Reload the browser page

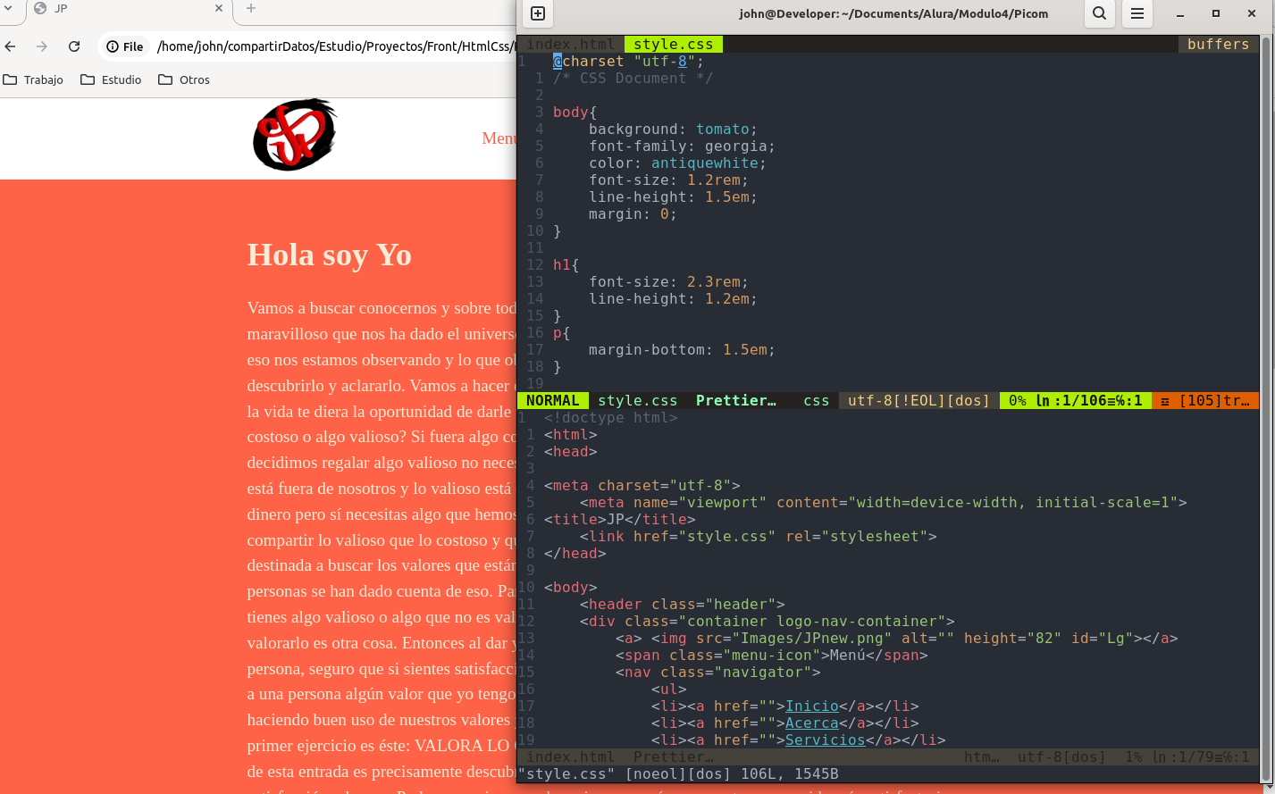pos(74,46)
